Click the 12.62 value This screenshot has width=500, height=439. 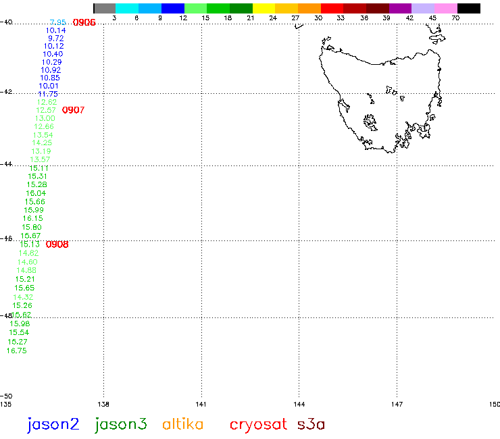point(47,102)
